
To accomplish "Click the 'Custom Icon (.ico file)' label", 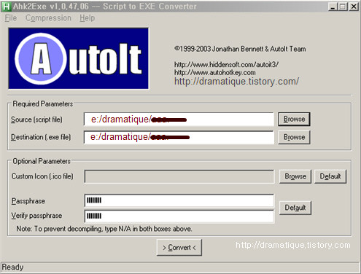I will 42,176.
